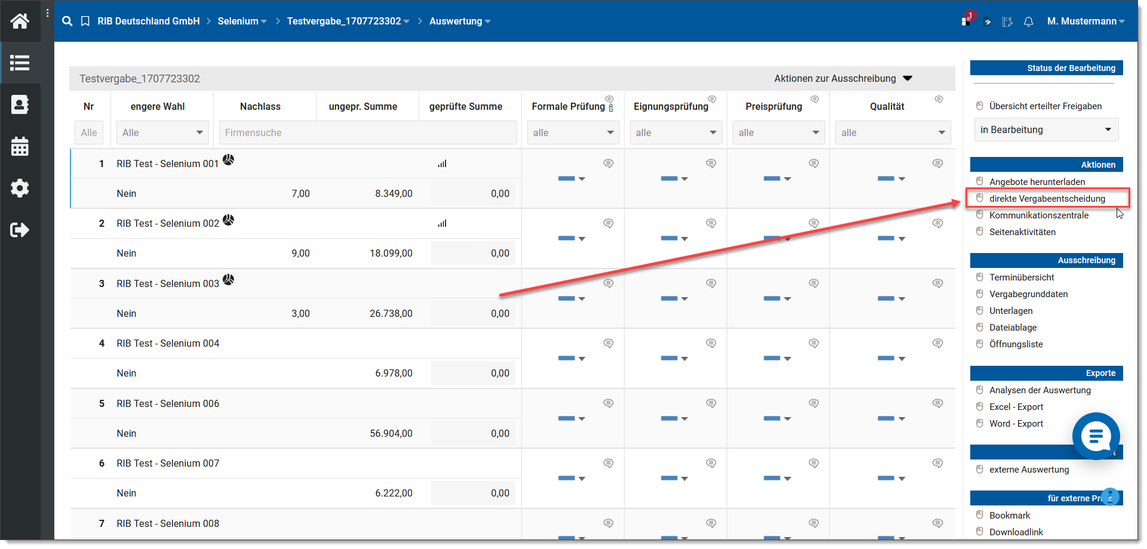Expand Aktionen zur Ausschreibung menu
The height and width of the screenshot is (549, 1147).
click(843, 79)
